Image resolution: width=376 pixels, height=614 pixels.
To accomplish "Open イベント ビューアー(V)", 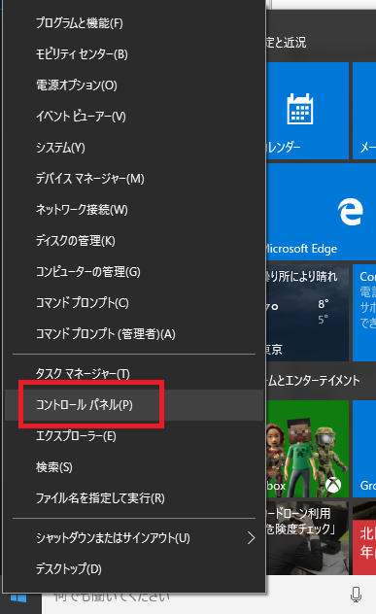I will 134,117.
